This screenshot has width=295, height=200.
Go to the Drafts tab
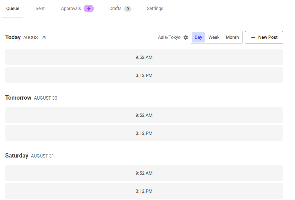pyautogui.click(x=115, y=8)
